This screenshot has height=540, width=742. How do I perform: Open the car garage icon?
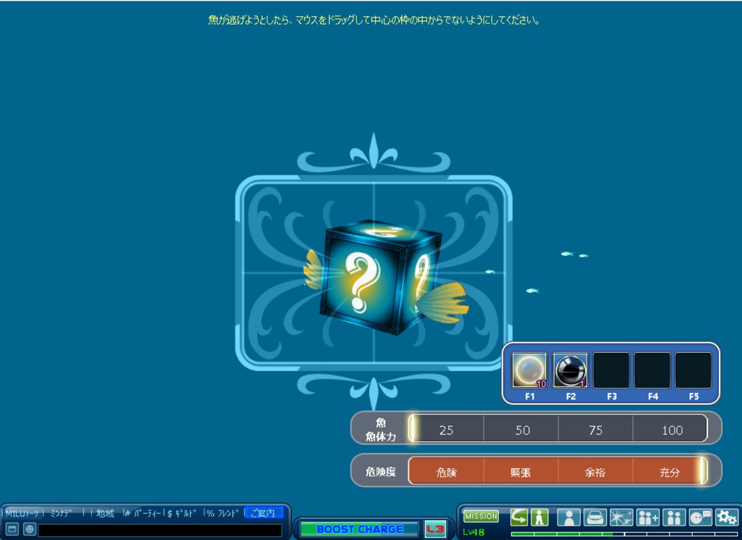pos(595,517)
